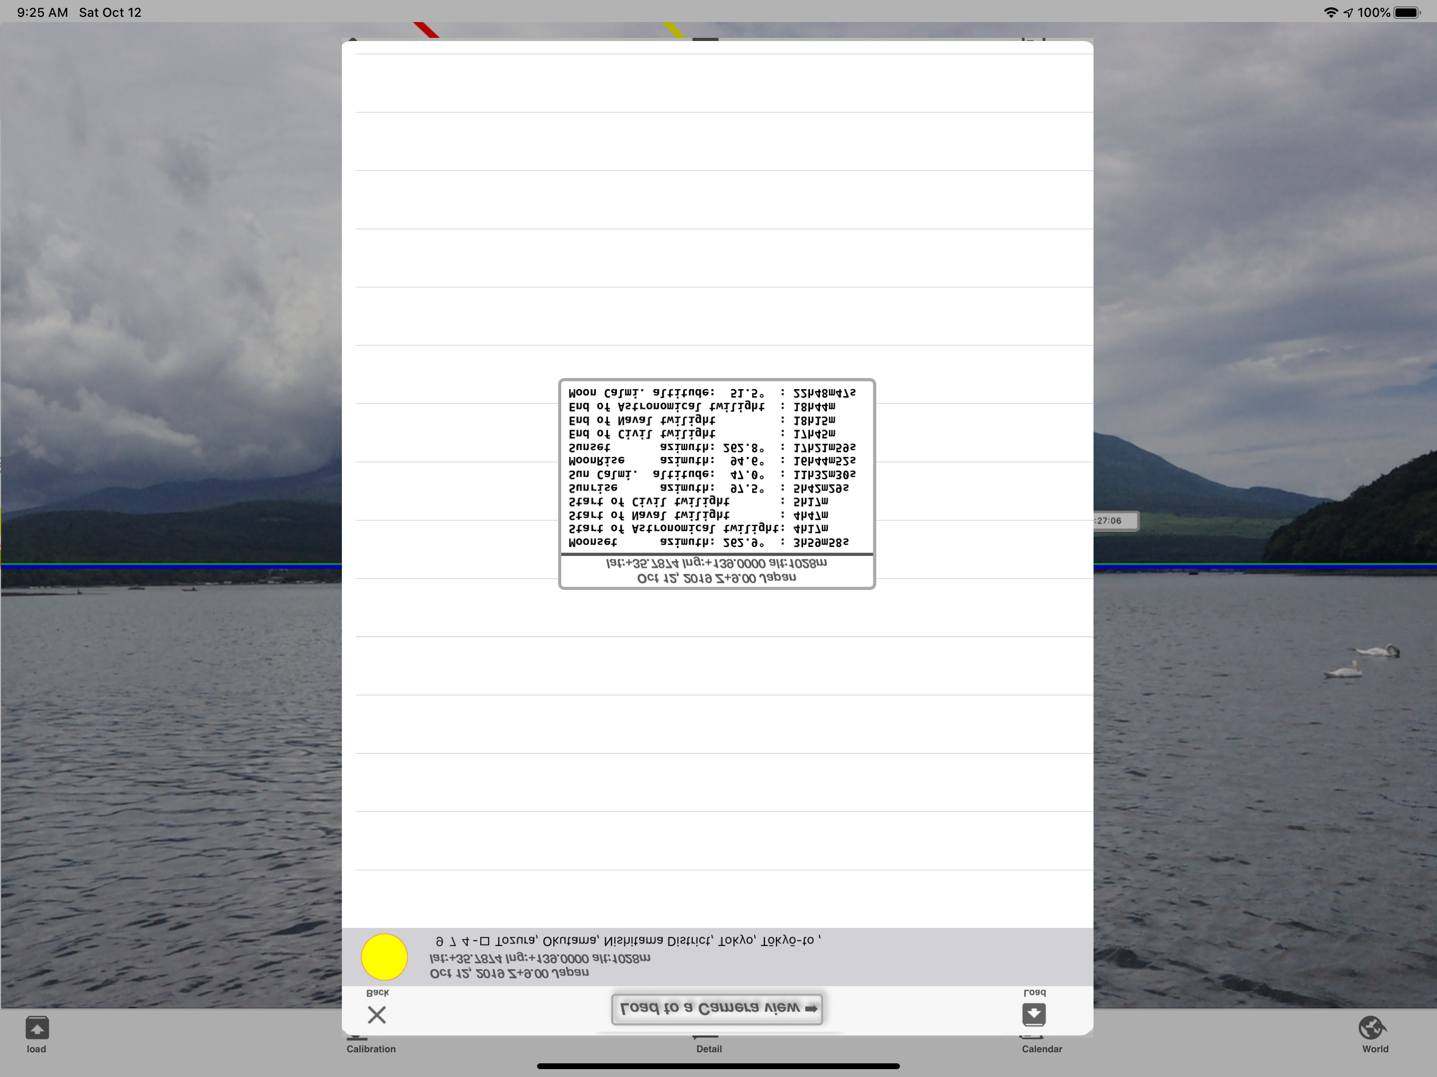The width and height of the screenshot is (1437, 1077).
Task: Tap the Oct 12, 2019 header in the ephemeris card
Action: click(x=716, y=577)
